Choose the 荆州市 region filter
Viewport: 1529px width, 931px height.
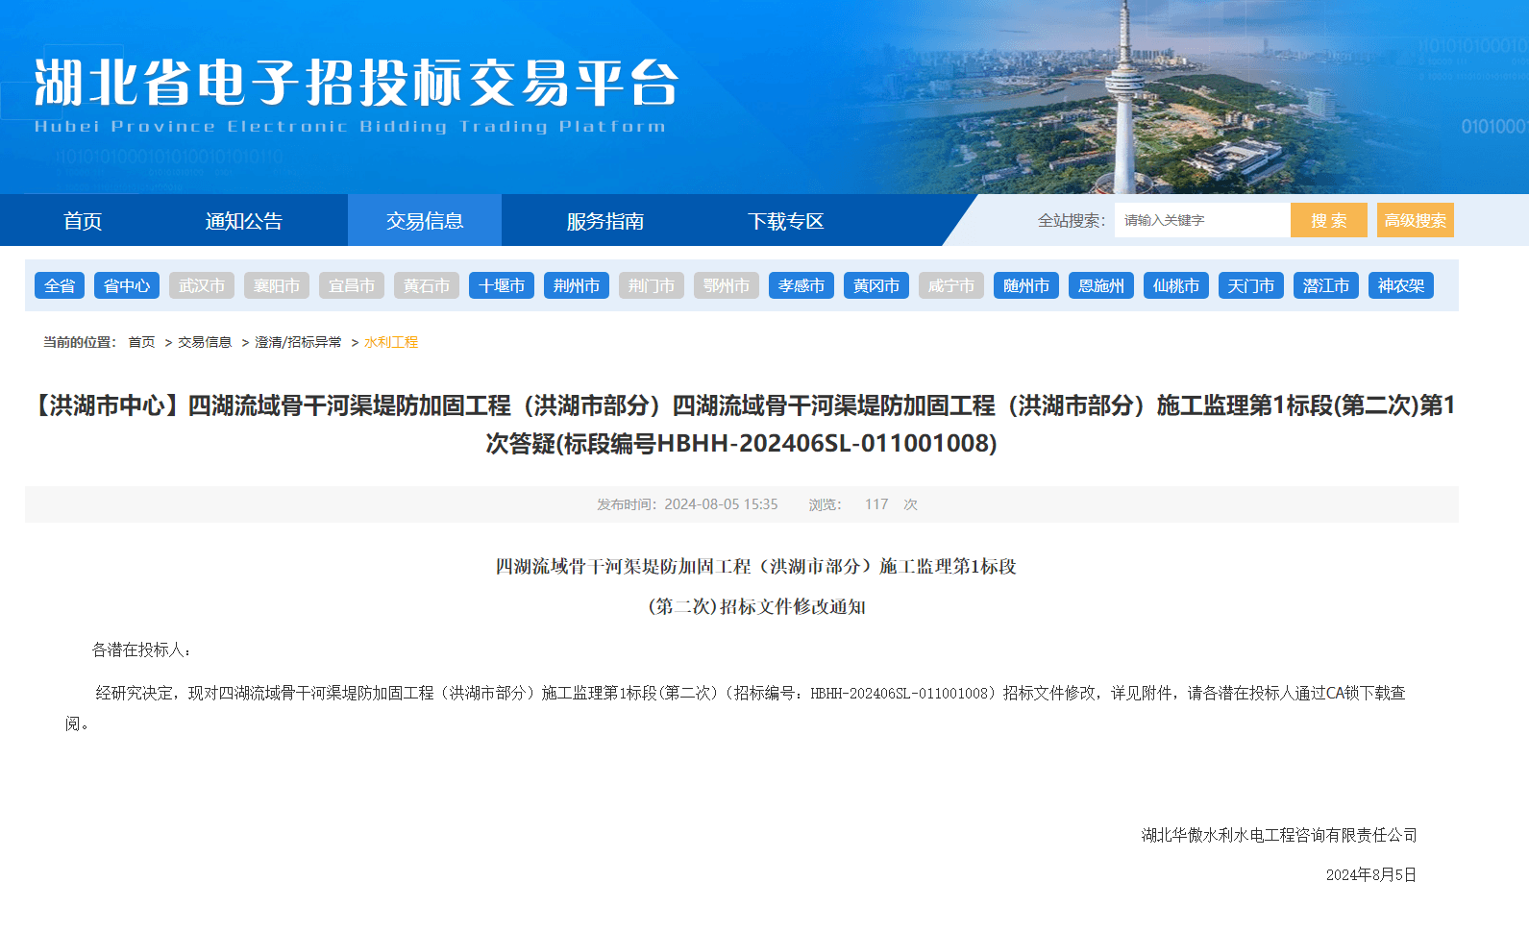[577, 285]
